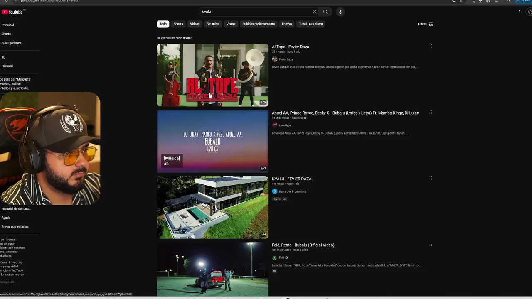Click the Al Tope video description text
532x299 pixels.
(345, 67)
